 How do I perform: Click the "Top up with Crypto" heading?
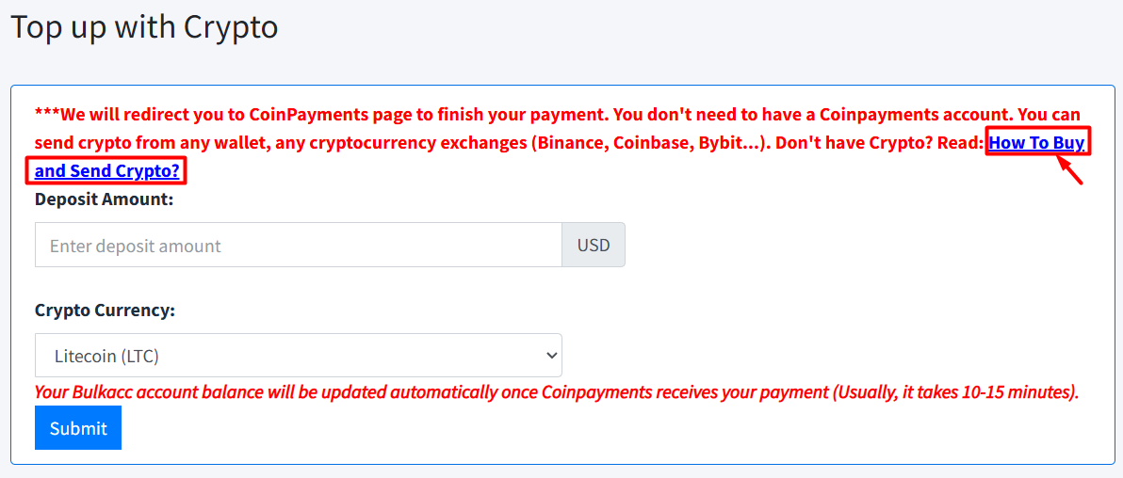144,26
